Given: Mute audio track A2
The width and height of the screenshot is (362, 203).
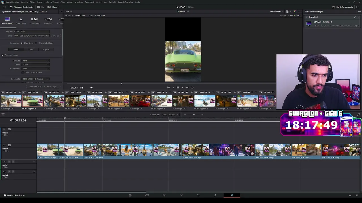Looking at the screenshot, I should (x=13, y=171).
